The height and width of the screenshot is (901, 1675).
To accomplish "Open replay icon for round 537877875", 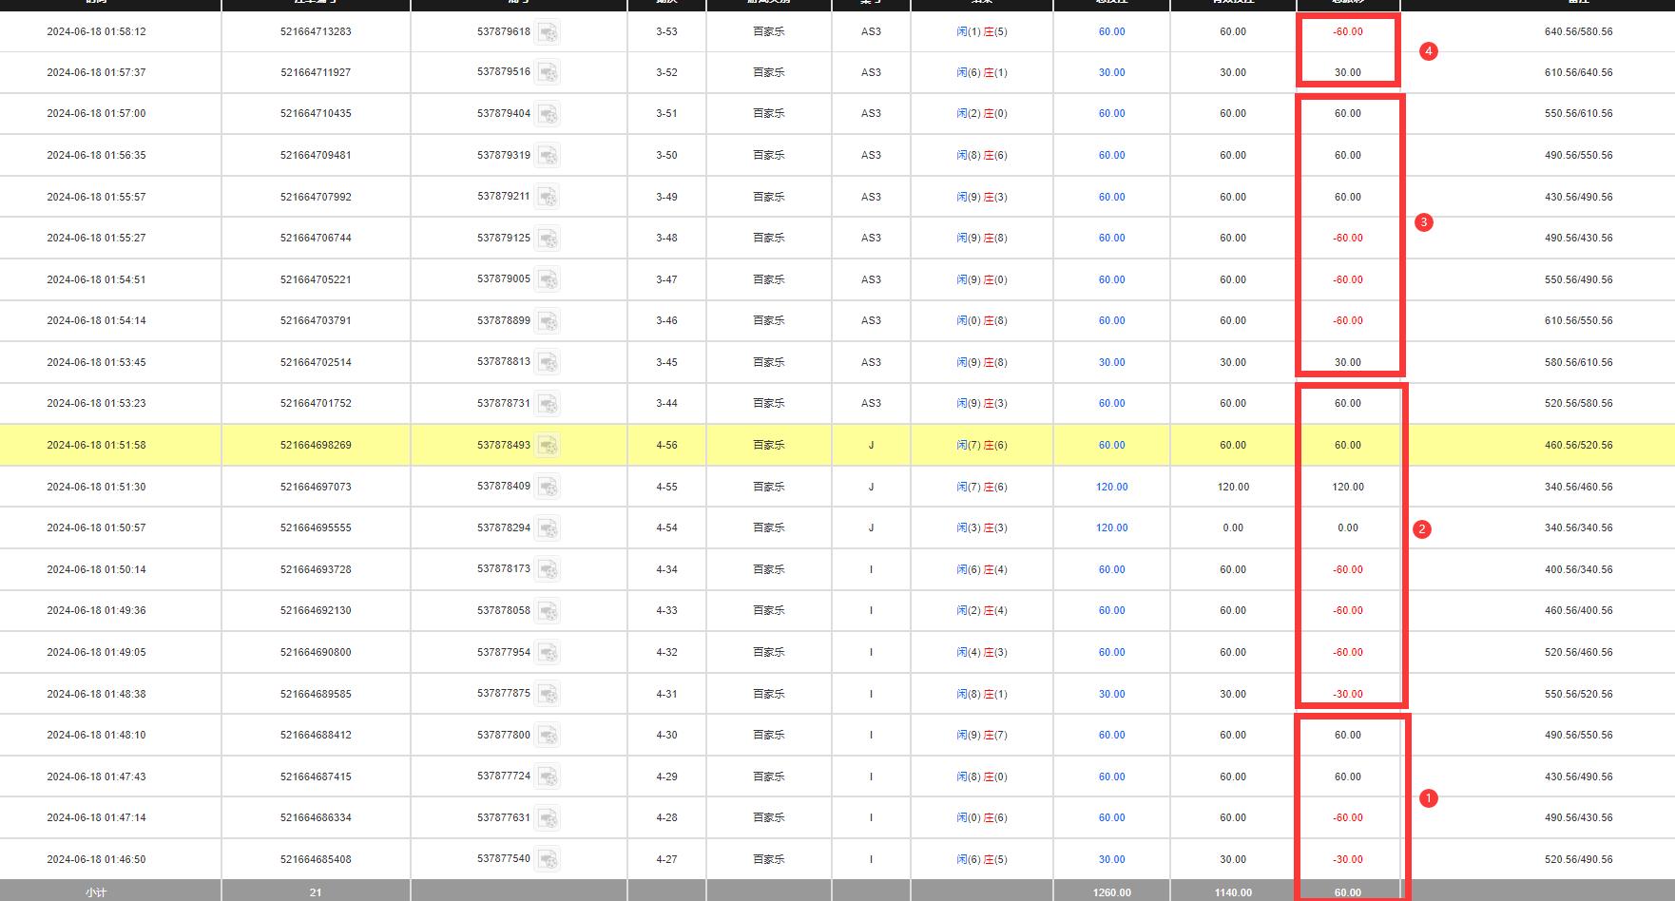I will pos(548,695).
